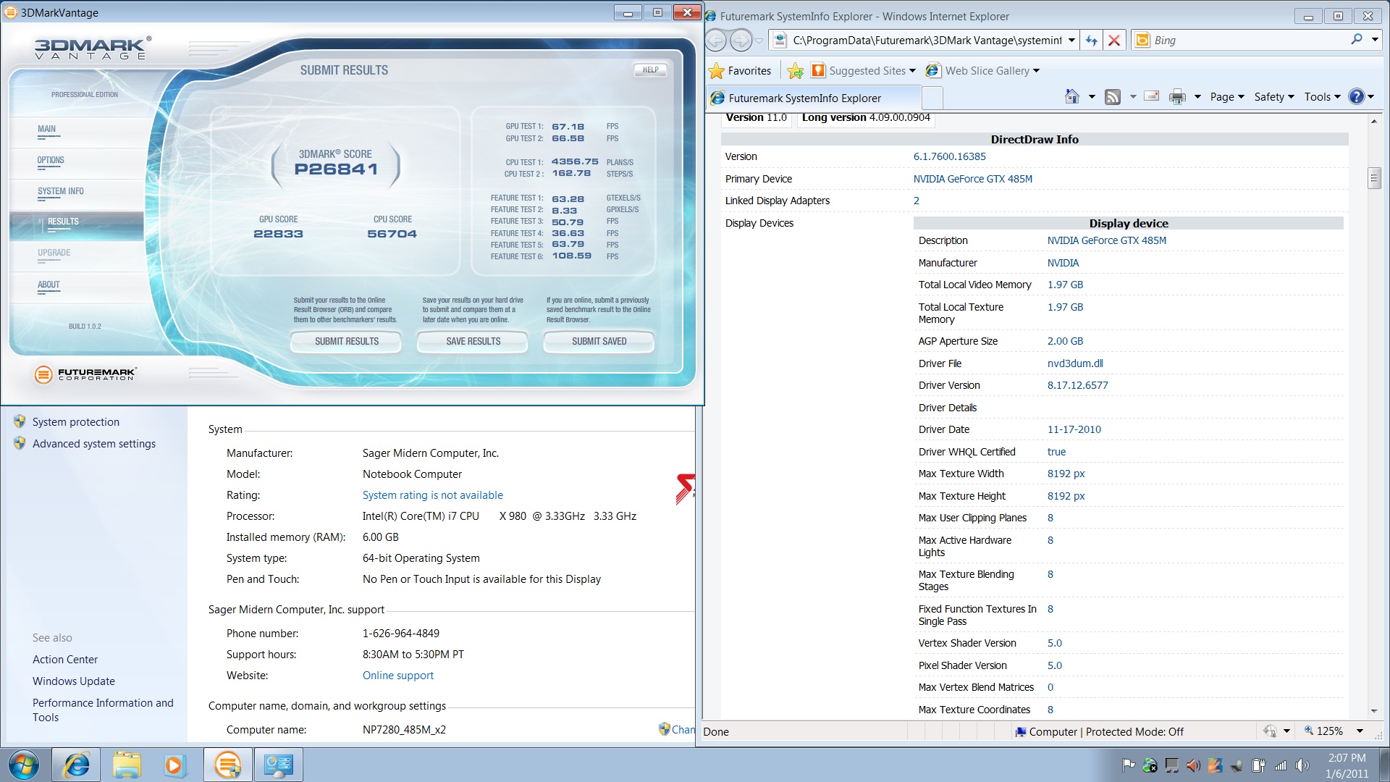Open a new blank IE tab
This screenshot has height=782, width=1390.
coord(932,98)
